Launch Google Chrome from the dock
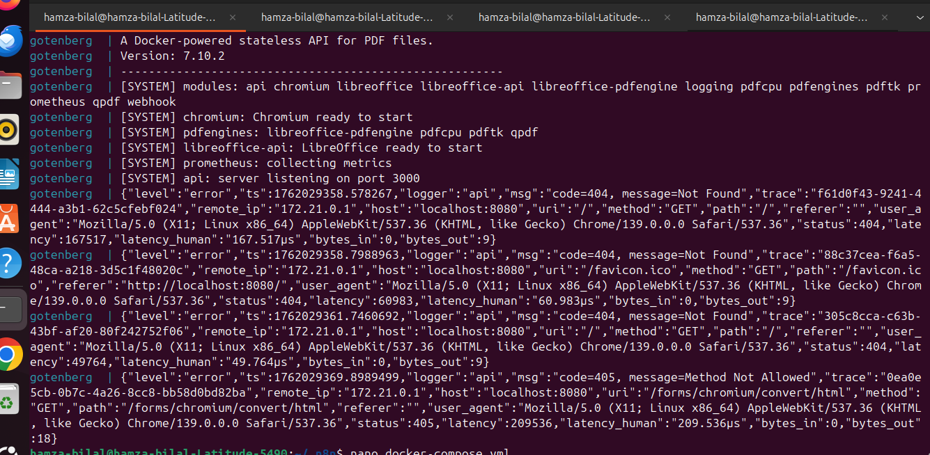This screenshot has height=455, width=930. [10, 356]
